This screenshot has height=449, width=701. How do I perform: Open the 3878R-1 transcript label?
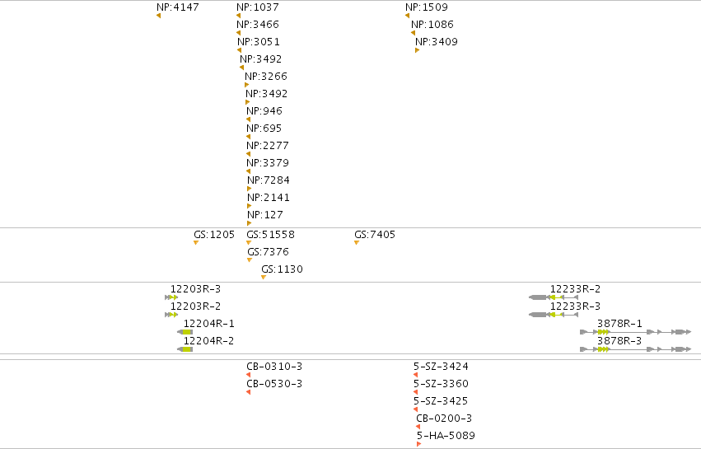pos(619,323)
